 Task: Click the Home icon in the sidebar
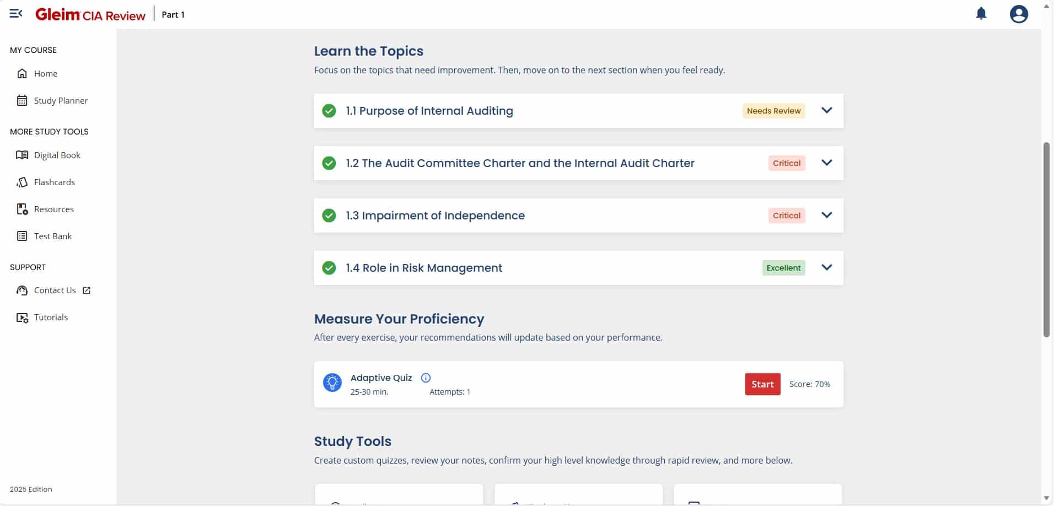pos(22,74)
